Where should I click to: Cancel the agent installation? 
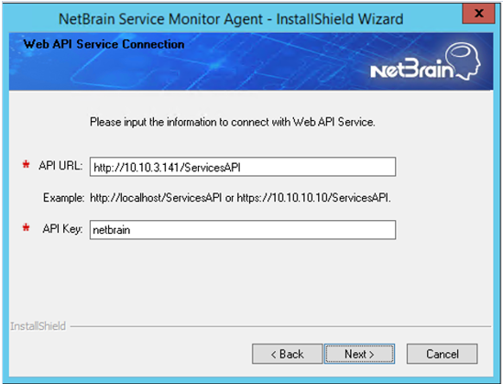[442, 354]
